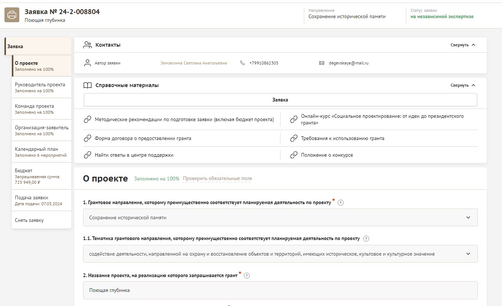
Task: Collapse the Контакты section via Свернуть
Action: (463, 45)
